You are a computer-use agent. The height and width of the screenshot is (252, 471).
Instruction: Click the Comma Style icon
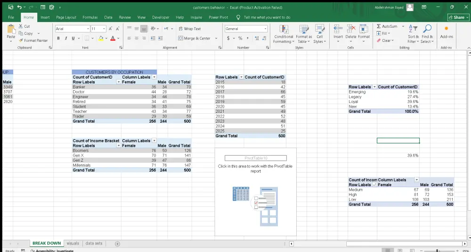click(248, 39)
